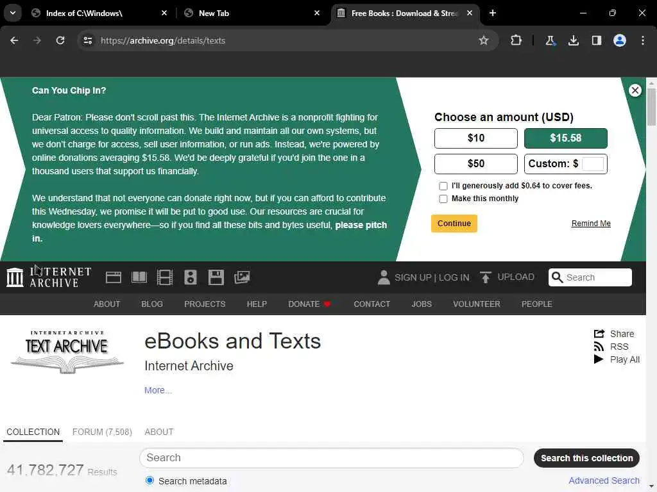Screen dimensions: 657x492
Task: Open the Web media type icon
Action: [x=113, y=277]
